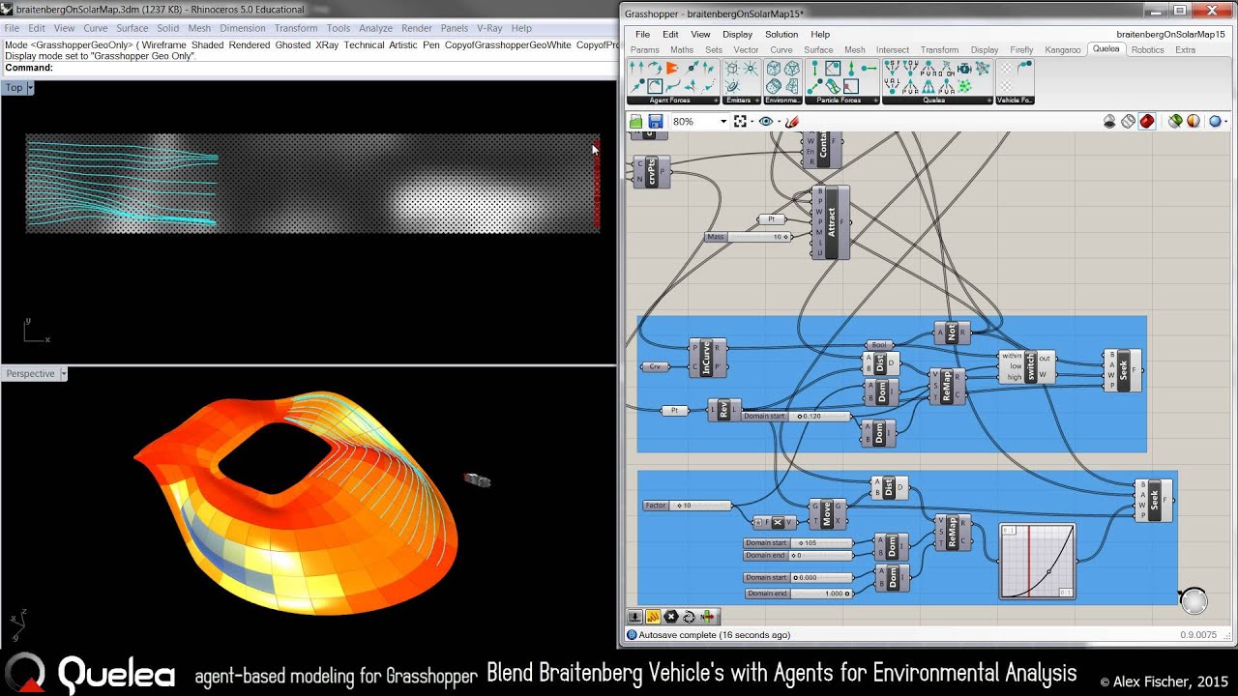
Task: Click the Crv parameter component
Action: coord(655,366)
